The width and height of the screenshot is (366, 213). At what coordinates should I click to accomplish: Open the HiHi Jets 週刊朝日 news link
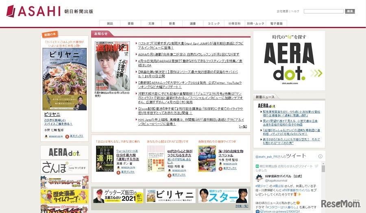[191, 122]
